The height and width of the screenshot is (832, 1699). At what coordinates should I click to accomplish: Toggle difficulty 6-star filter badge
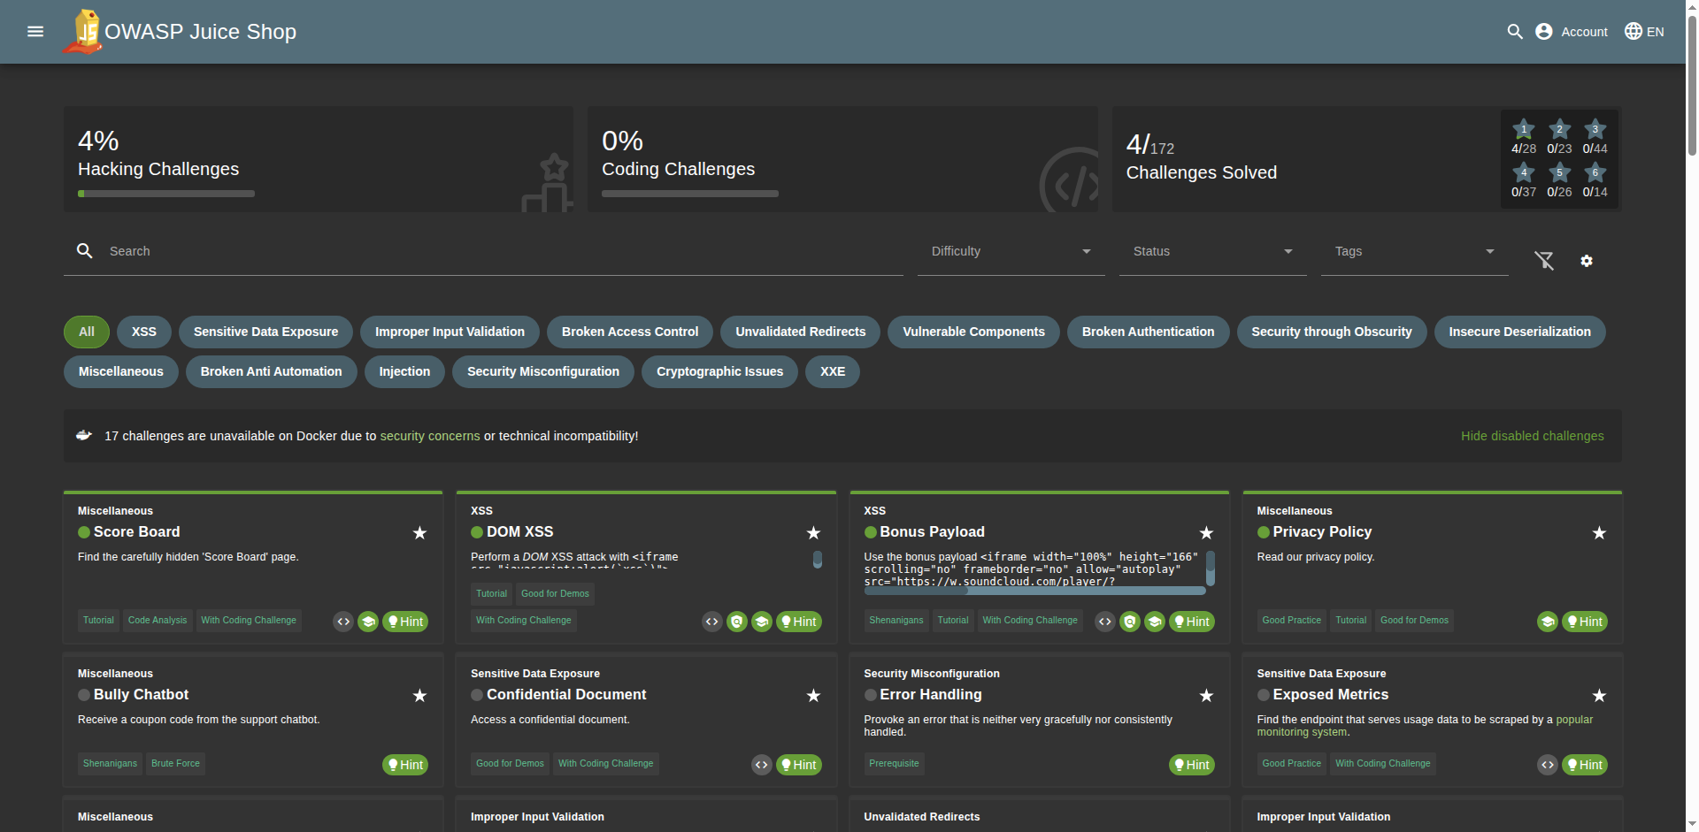(x=1595, y=172)
